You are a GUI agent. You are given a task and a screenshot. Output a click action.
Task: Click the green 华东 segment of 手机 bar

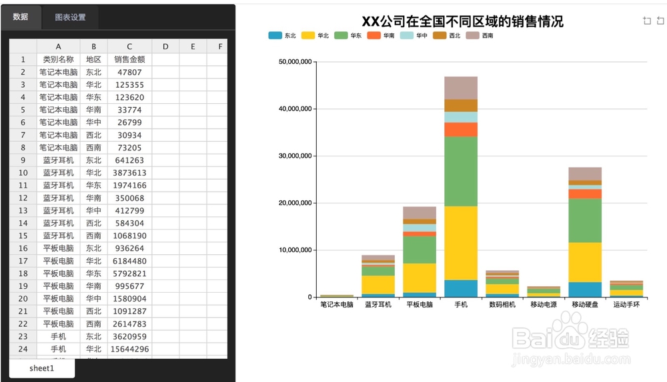[x=461, y=172]
